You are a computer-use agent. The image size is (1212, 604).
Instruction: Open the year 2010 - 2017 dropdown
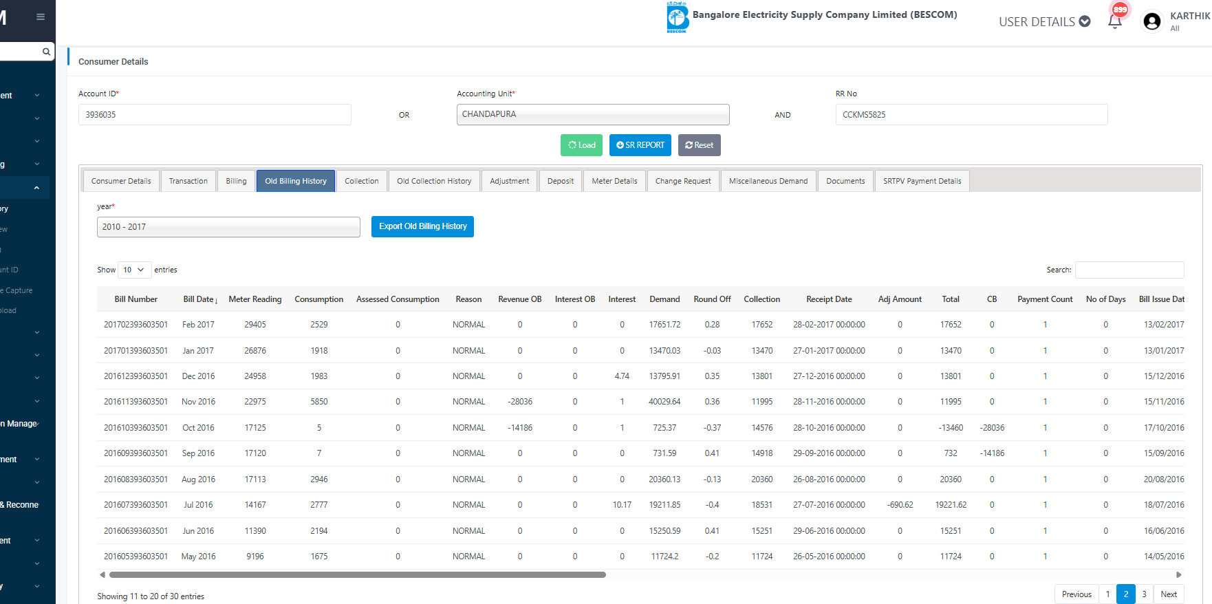click(x=228, y=227)
